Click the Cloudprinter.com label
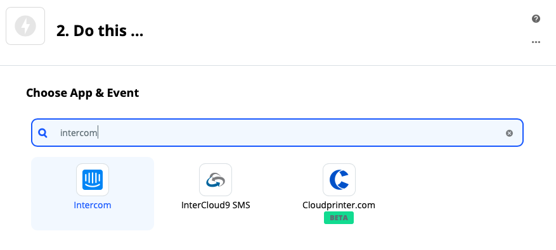 (339, 205)
